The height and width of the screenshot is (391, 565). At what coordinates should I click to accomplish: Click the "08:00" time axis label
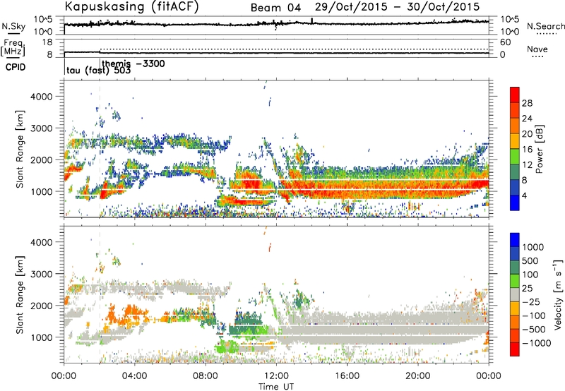click(x=206, y=376)
